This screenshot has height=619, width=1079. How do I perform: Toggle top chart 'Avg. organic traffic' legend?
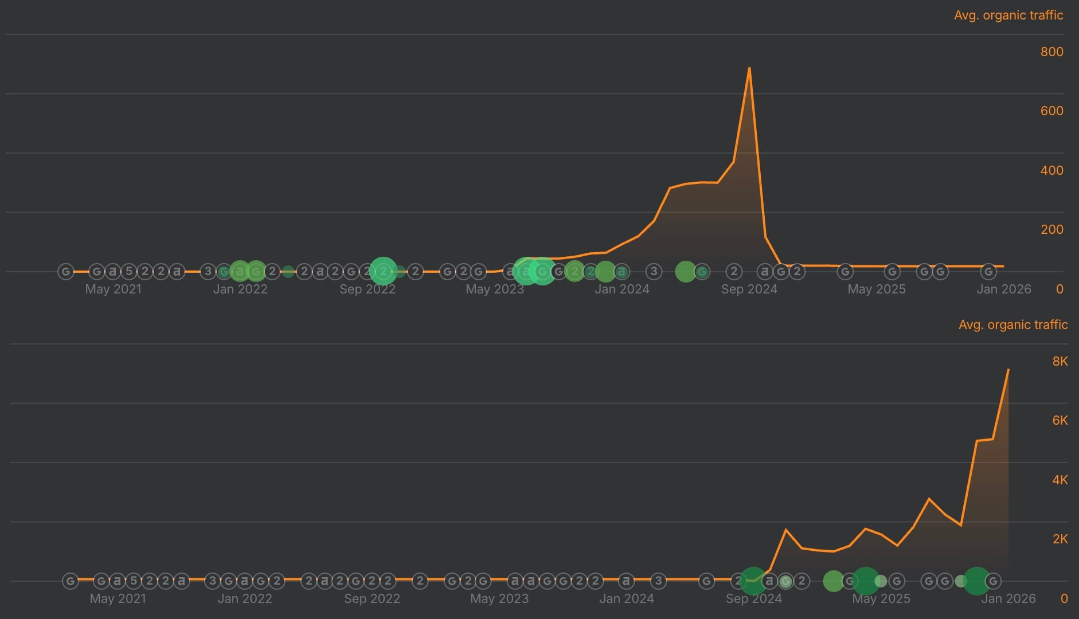point(1008,15)
